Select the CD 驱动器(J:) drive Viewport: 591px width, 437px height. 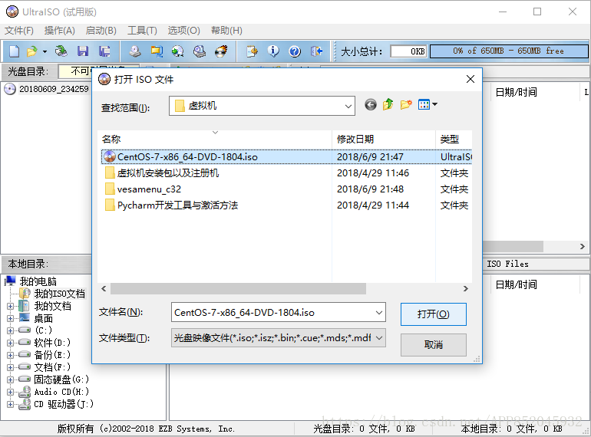(63, 404)
